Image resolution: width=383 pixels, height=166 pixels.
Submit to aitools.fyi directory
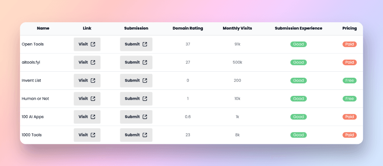pyautogui.click(x=136, y=62)
